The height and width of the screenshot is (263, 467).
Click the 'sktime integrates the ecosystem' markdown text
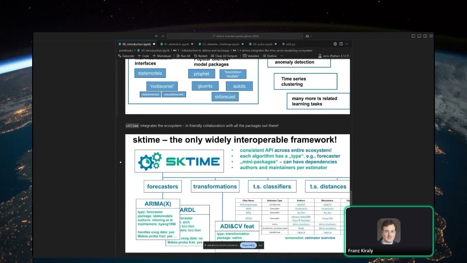click(x=202, y=126)
